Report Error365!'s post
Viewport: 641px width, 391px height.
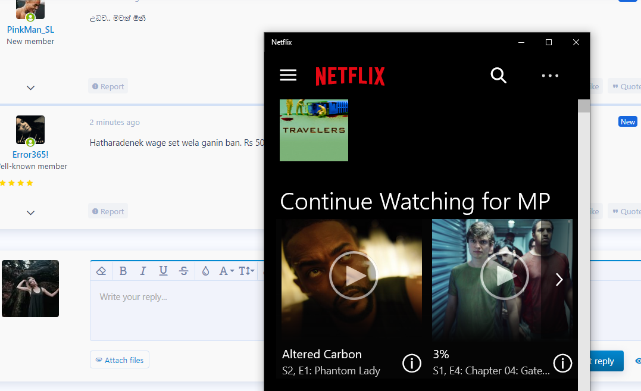pyautogui.click(x=108, y=212)
